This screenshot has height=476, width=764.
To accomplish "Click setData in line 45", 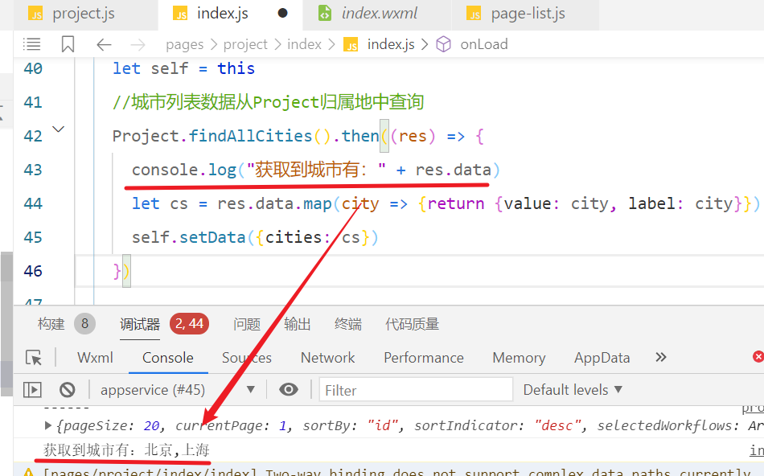I will (x=212, y=237).
